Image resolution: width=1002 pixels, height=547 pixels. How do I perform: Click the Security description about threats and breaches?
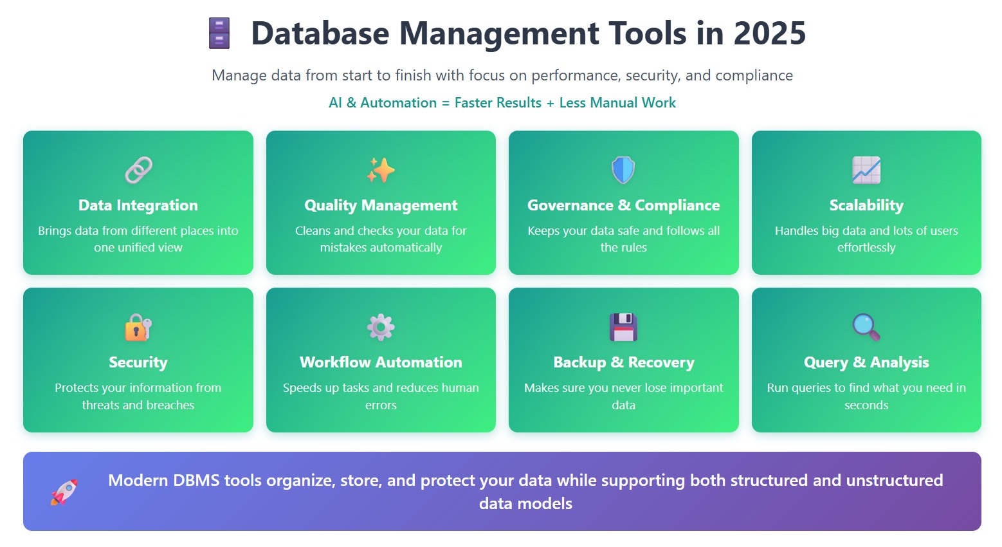tap(138, 396)
